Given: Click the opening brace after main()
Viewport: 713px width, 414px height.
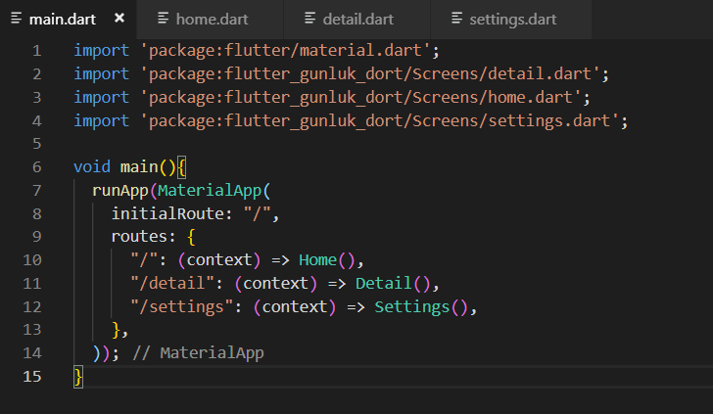Looking at the screenshot, I should (x=181, y=167).
